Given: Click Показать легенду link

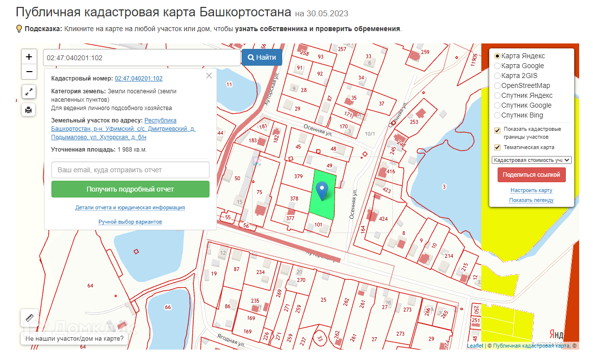Looking at the screenshot, I should [531, 200].
